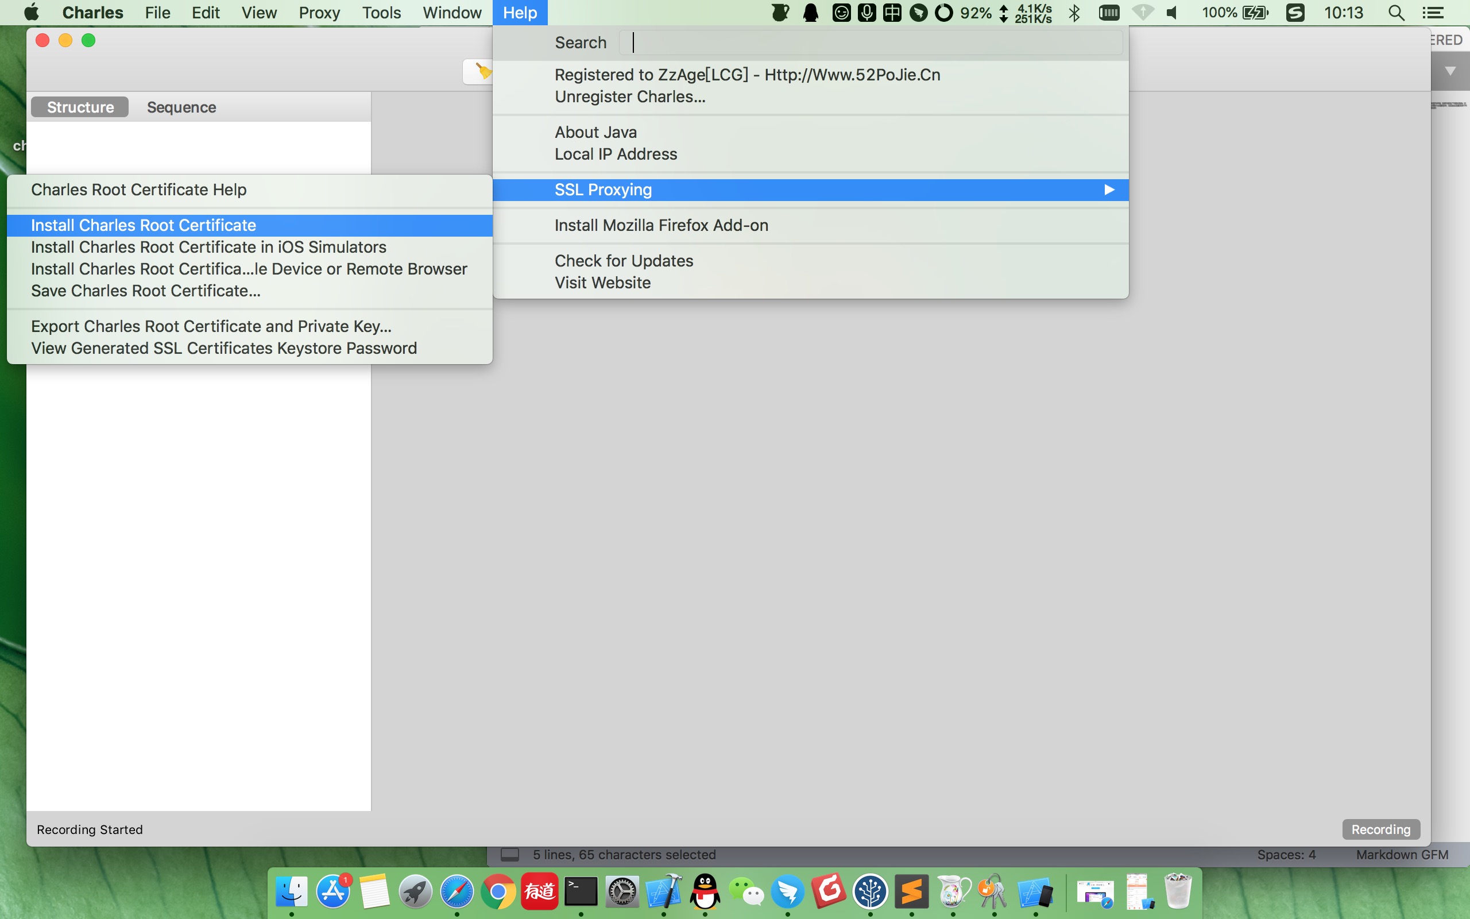This screenshot has width=1470, height=919.
Task: Open Launchpad rocket in the dock
Action: (x=416, y=891)
